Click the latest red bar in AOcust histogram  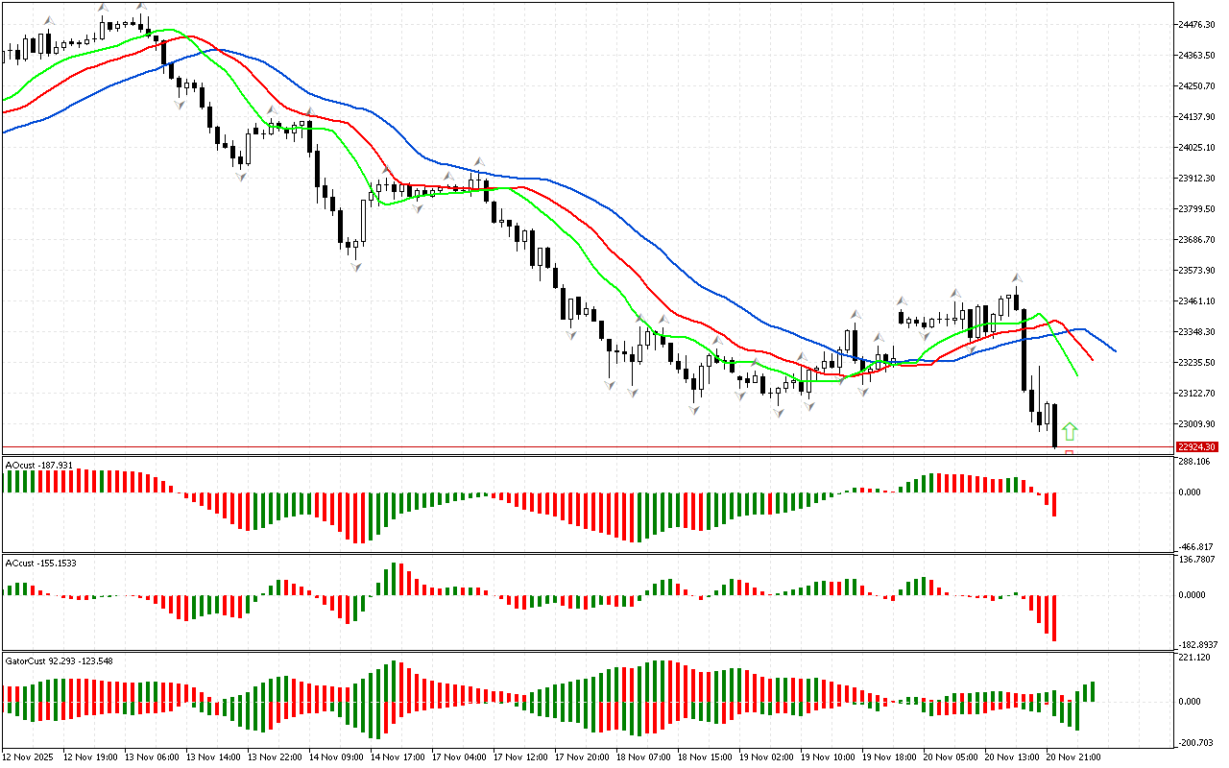pos(1053,504)
